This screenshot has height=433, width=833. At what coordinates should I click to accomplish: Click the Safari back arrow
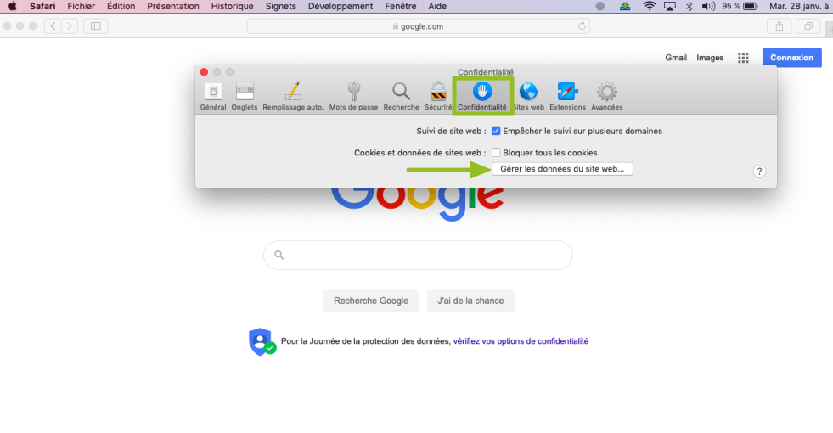[53, 26]
